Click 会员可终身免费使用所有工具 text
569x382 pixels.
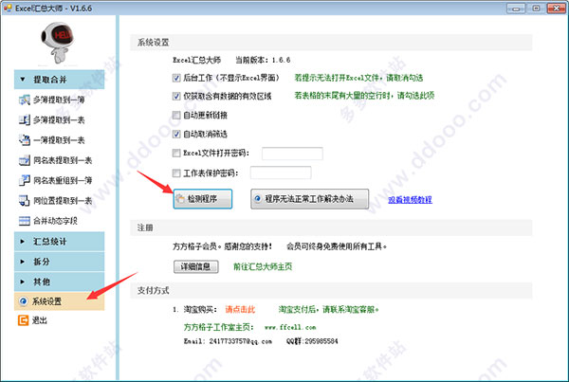click(x=337, y=246)
